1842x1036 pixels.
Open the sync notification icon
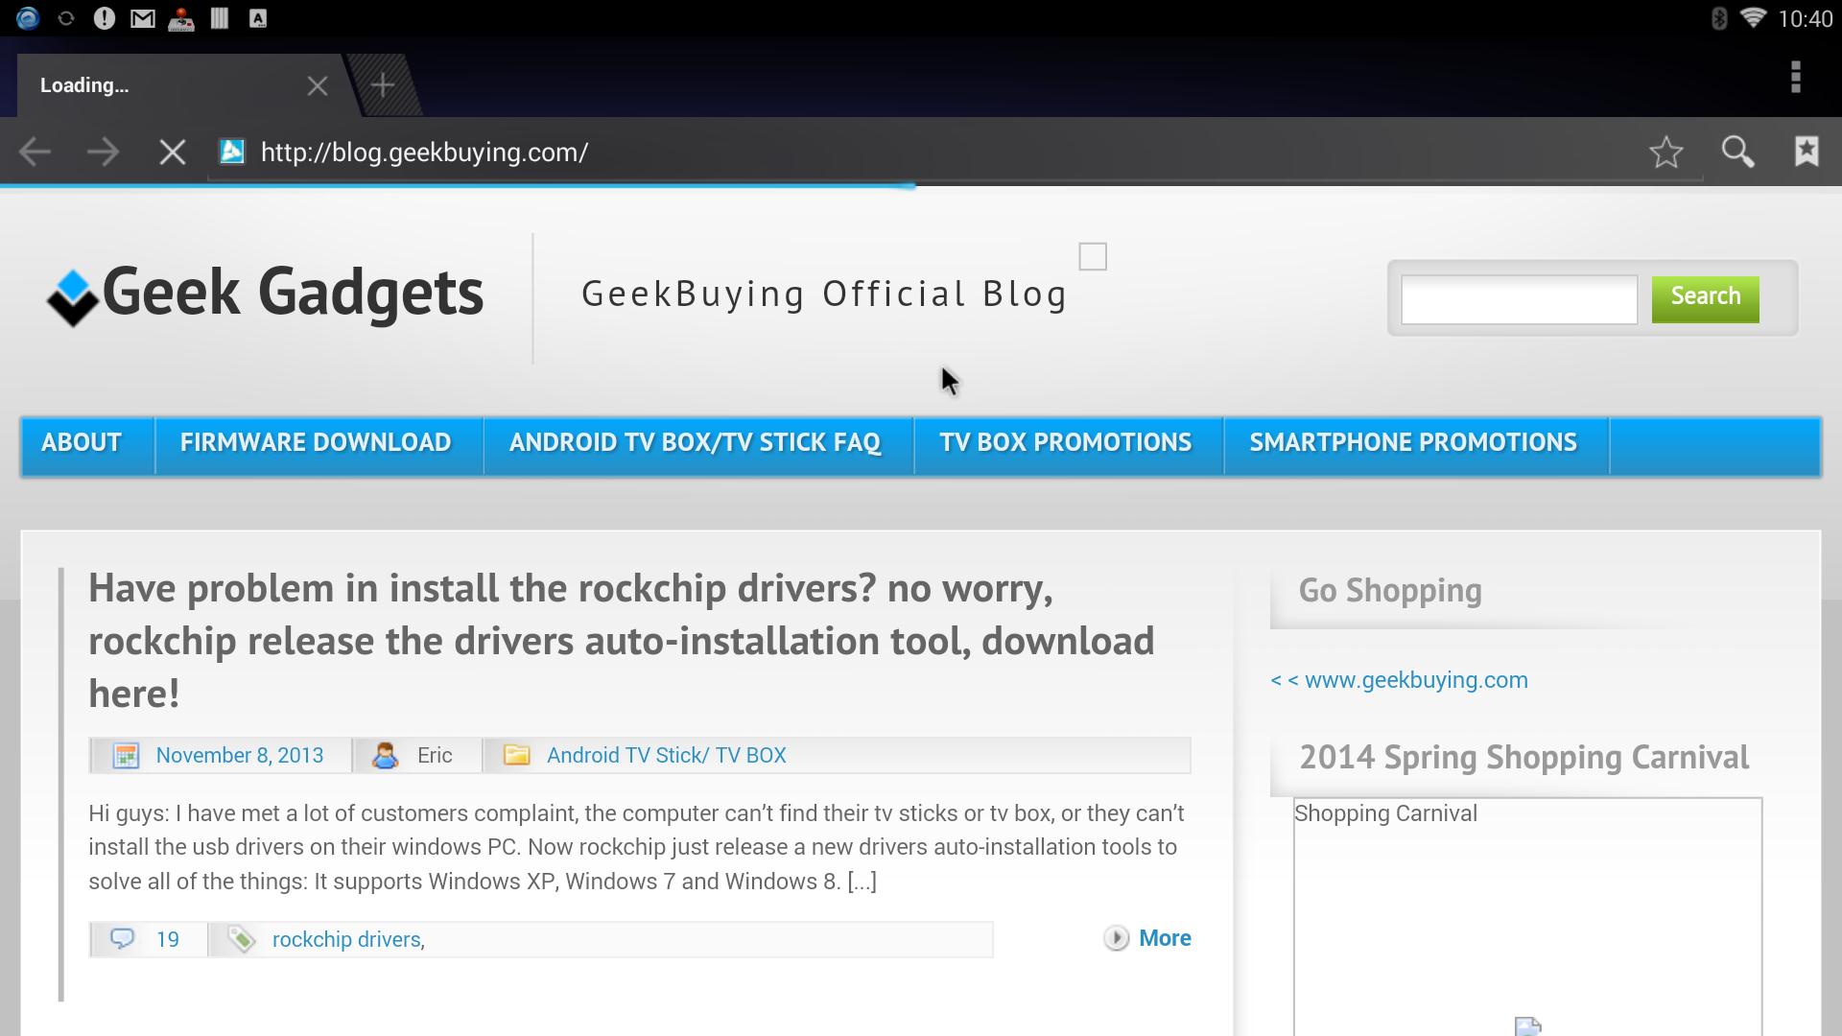(66, 18)
